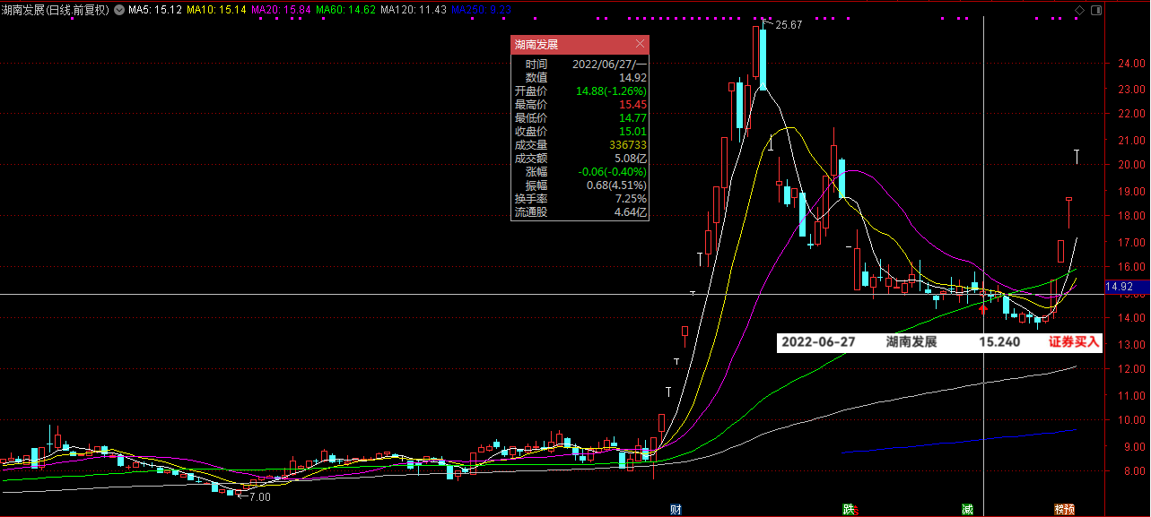Close the 湖南发展 info popup
This screenshot has width=1151, height=517.
640,44
